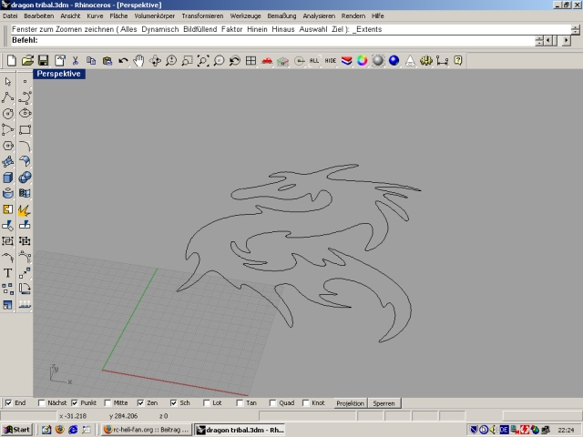Select the Text tool in left toolbar
The image size is (583, 437).
(8, 272)
